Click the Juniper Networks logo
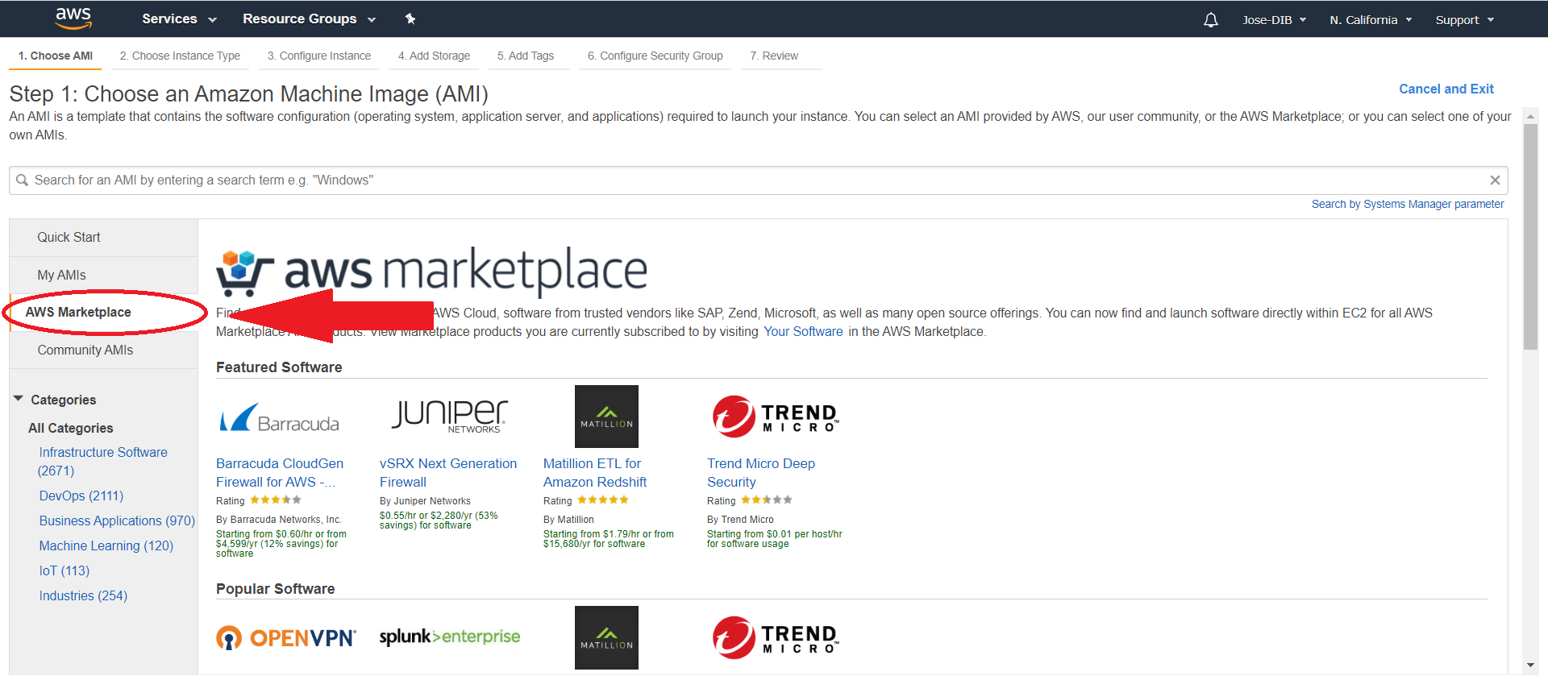This screenshot has height=676, width=1548. (x=449, y=416)
